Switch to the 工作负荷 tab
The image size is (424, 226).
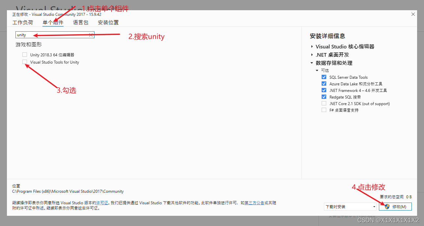(23, 22)
